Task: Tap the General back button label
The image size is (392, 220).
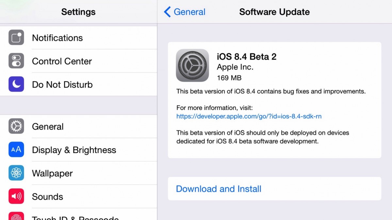Action: point(189,12)
